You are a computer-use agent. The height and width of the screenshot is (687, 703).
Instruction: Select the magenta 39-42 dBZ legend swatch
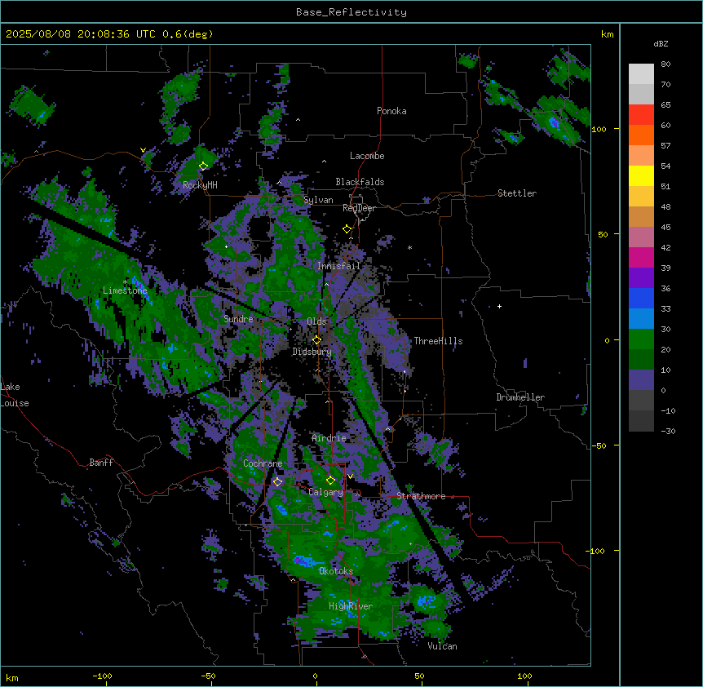[x=641, y=257]
